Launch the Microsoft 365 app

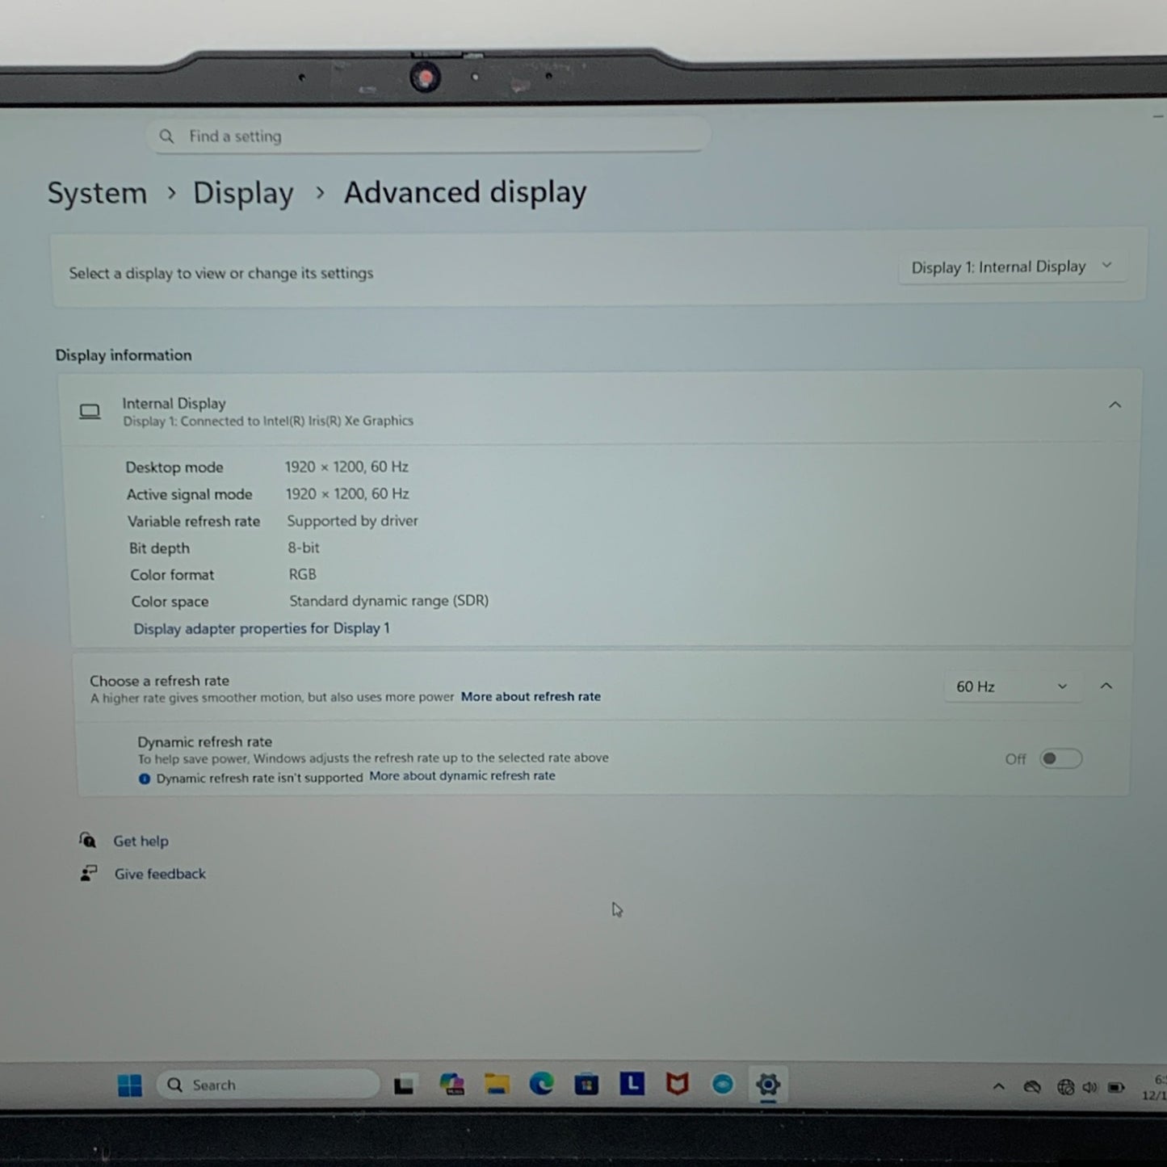click(451, 1085)
